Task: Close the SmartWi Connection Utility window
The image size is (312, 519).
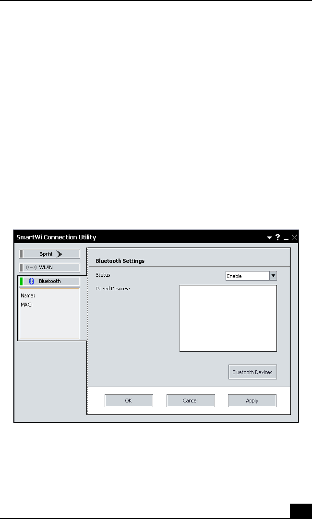Action: [x=294, y=237]
